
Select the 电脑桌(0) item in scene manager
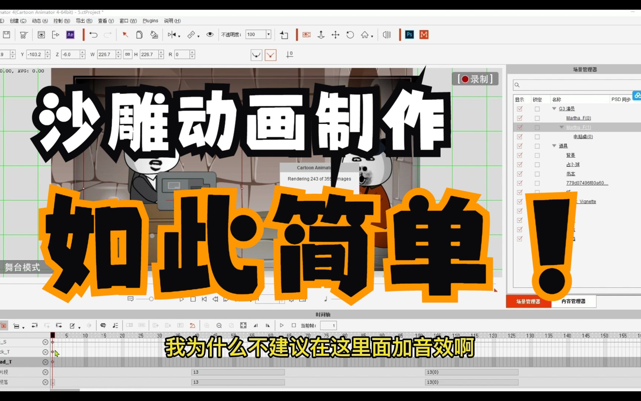[583, 137]
